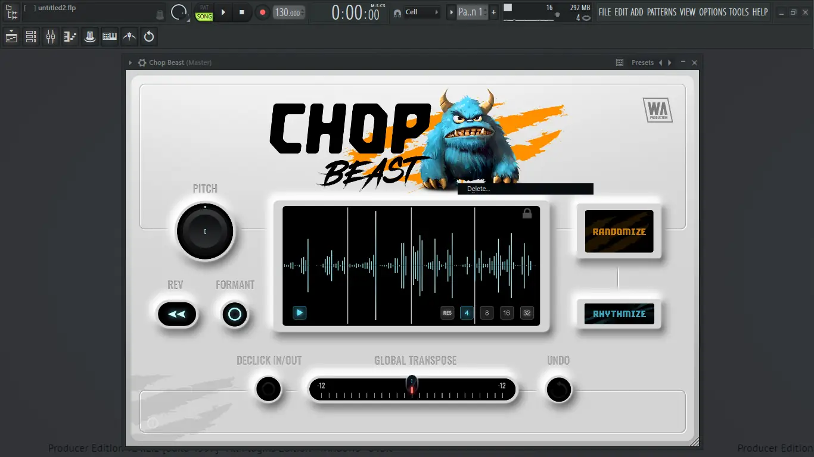Open the VIEW menu

pos(688,12)
